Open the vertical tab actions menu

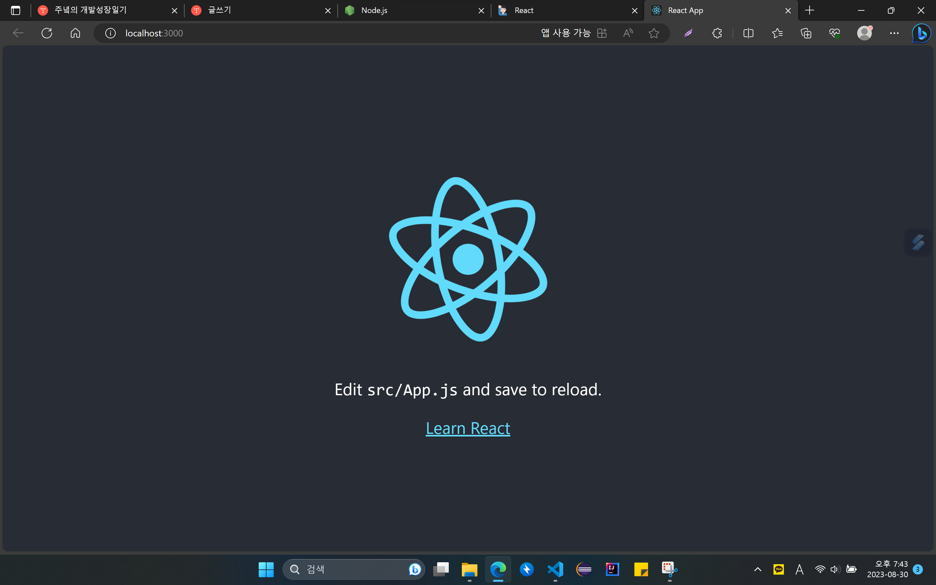coord(16,10)
